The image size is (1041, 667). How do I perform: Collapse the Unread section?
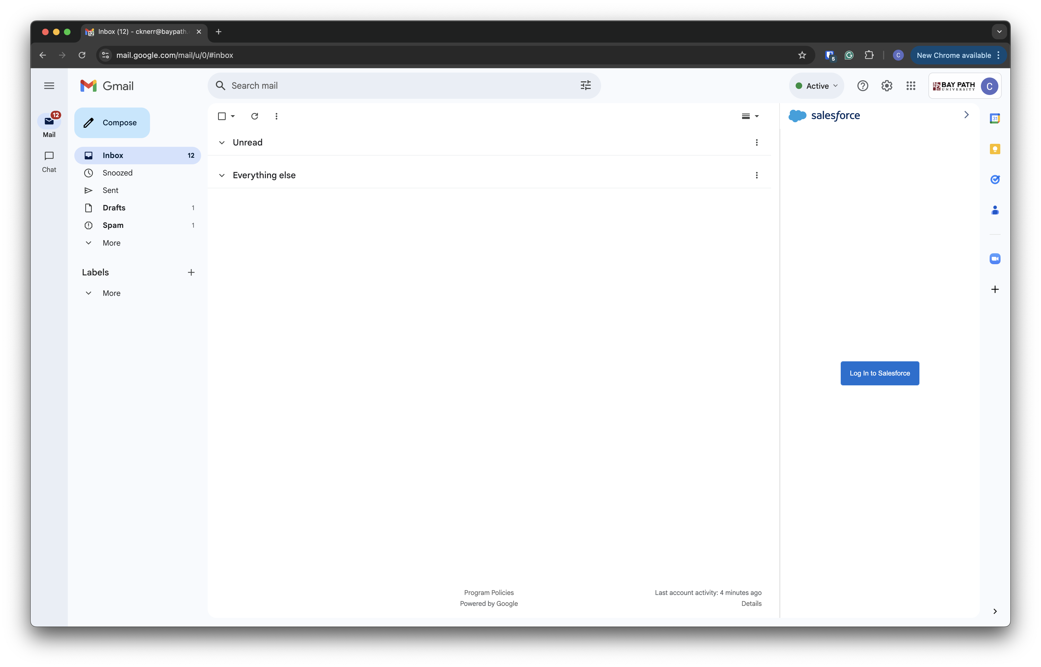pos(222,142)
